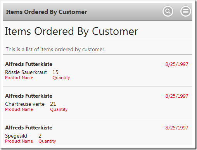The height and width of the screenshot is (150, 197).
Task: Click Quantity label under value 21
Action: [59, 110]
